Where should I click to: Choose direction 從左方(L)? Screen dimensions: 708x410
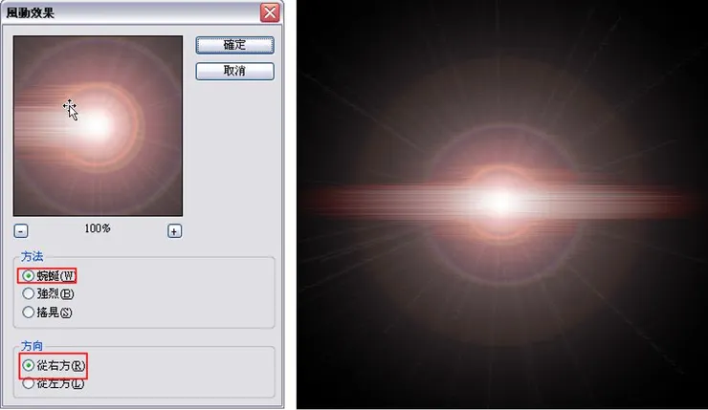28,383
